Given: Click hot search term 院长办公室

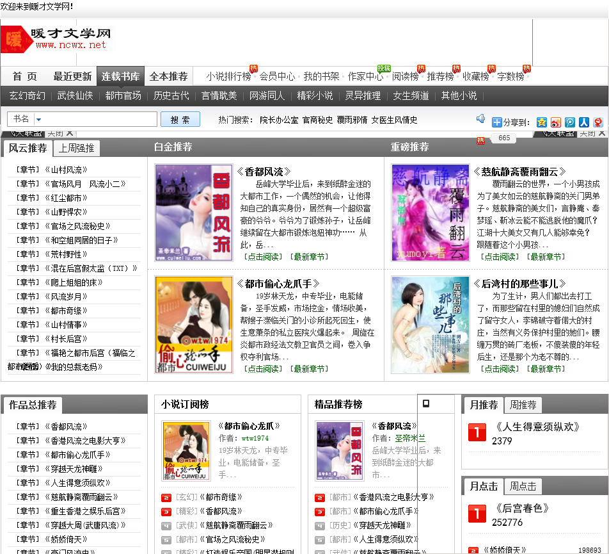Looking at the screenshot, I should 279,120.
